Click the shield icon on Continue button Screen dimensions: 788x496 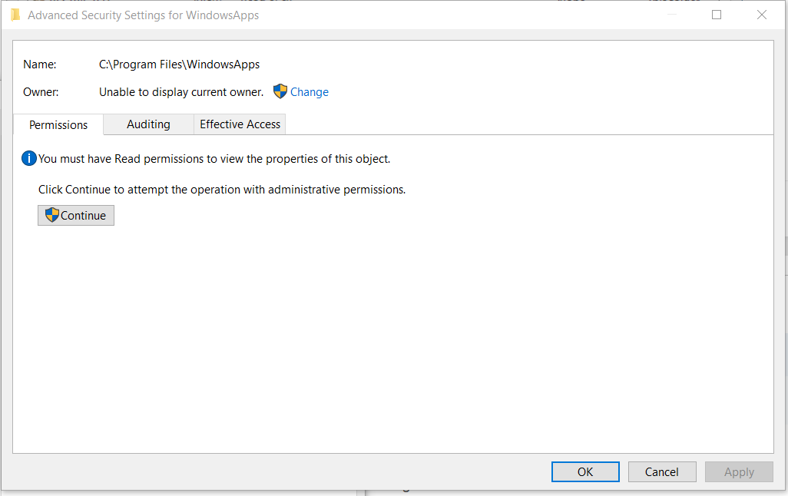pos(52,215)
